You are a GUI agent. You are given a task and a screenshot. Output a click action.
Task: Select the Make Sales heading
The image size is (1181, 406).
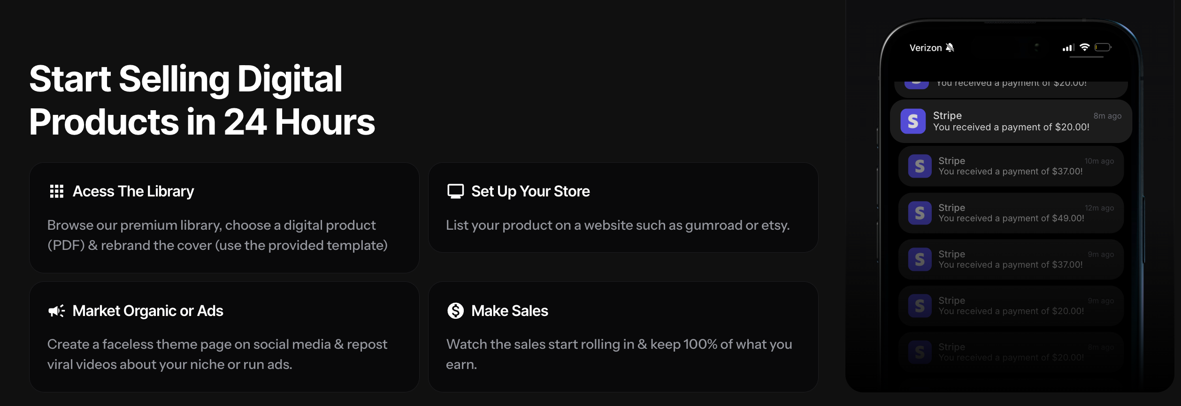pyautogui.click(x=510, y=311)
